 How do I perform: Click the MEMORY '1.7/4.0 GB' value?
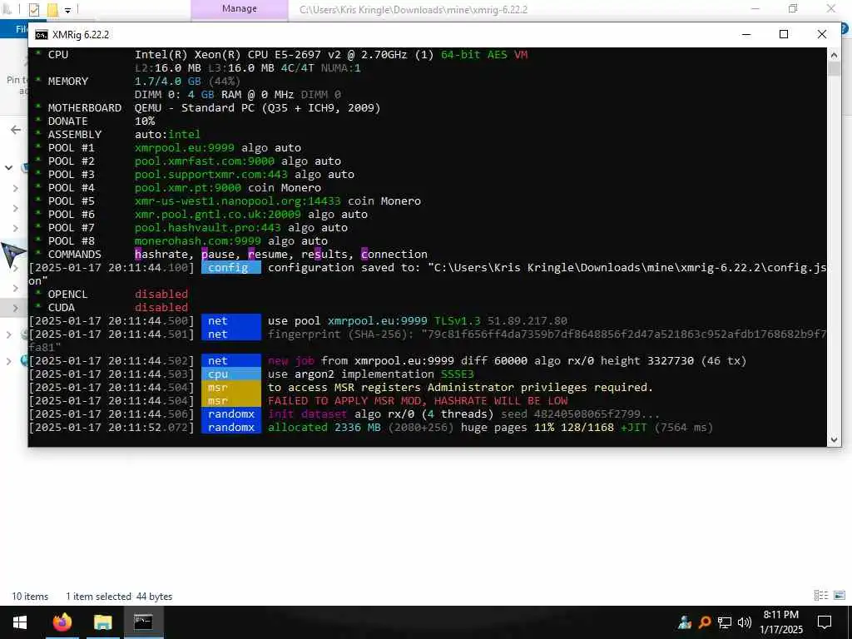click(168, 81)
